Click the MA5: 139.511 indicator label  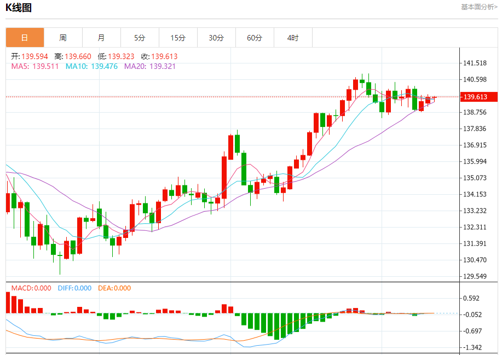click(x=35, y=67)
